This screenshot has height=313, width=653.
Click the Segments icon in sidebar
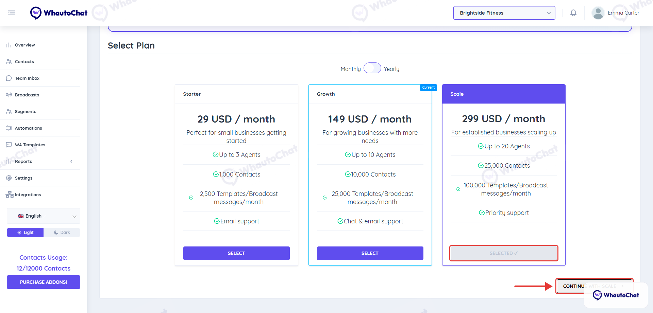pyautogui.click(x=9, y=111)
